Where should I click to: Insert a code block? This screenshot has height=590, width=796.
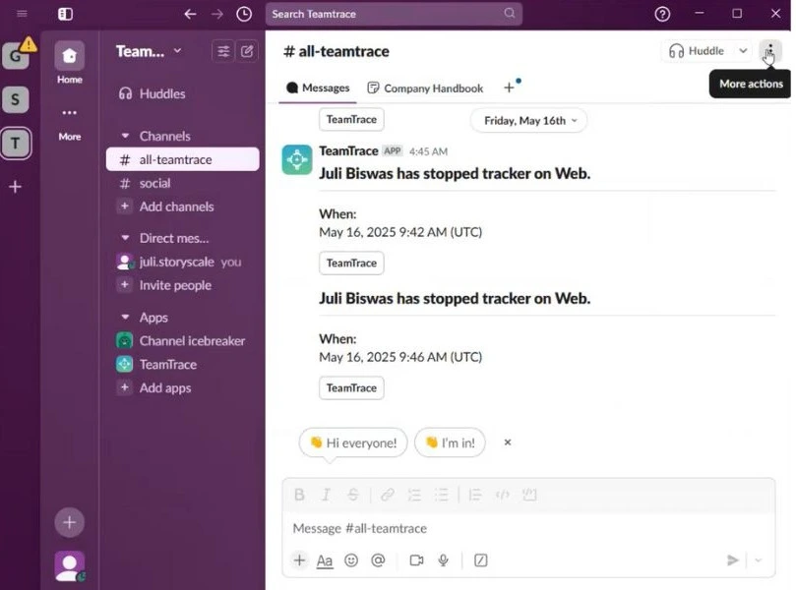[529, 495]
